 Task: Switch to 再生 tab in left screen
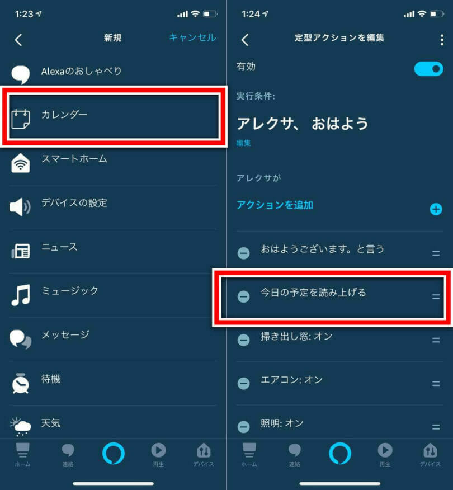pos(158,455)
